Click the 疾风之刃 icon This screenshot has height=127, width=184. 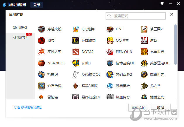42,52
